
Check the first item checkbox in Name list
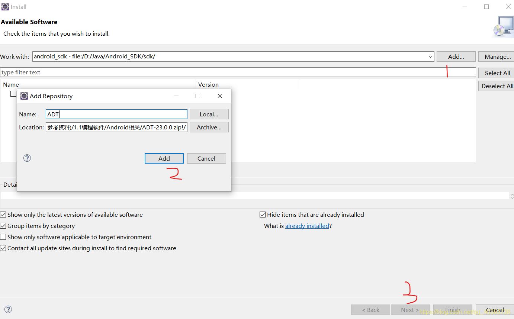[13, 94]
